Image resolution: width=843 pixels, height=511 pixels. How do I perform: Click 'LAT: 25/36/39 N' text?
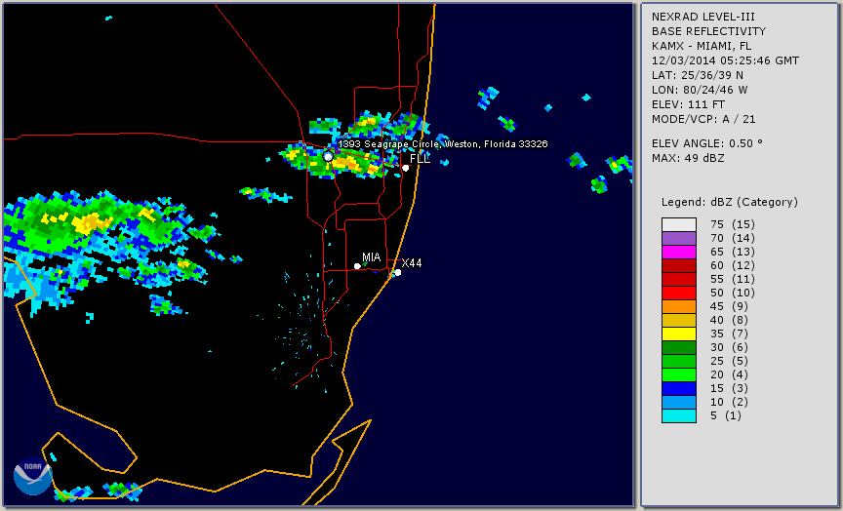click(x=698, y=75)
